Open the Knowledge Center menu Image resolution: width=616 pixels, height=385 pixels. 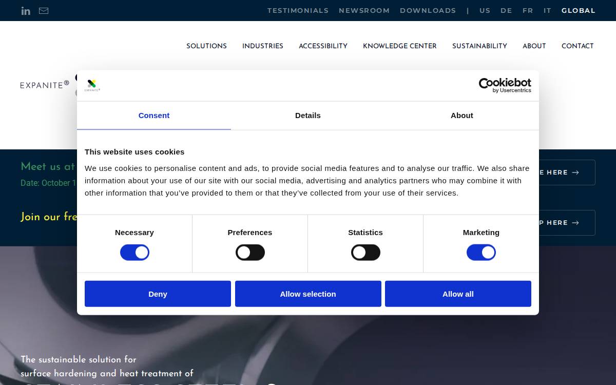400,46
